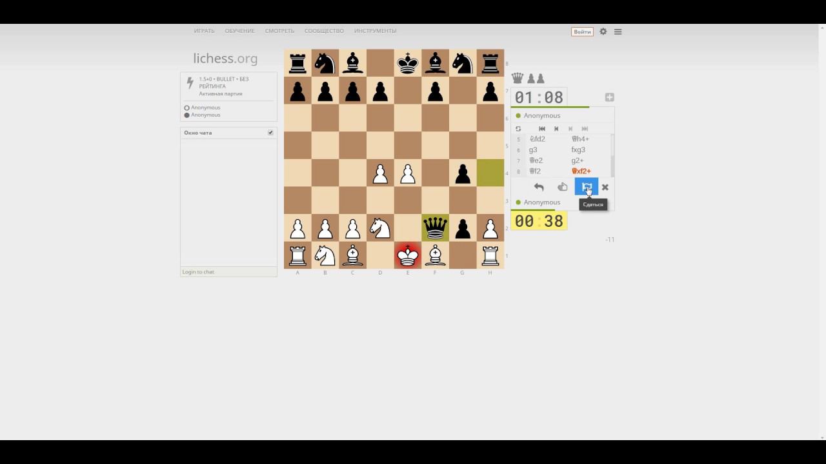Click the X icon beside the resign flag
Viewport: 826px width, 464px height.
tap(605, 187)
